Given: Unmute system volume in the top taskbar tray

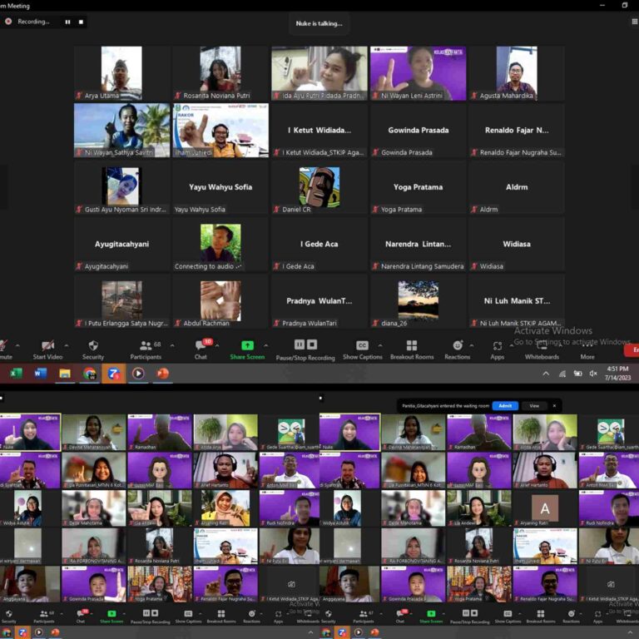Looking at the screenshot, I should tap(593, 374).
